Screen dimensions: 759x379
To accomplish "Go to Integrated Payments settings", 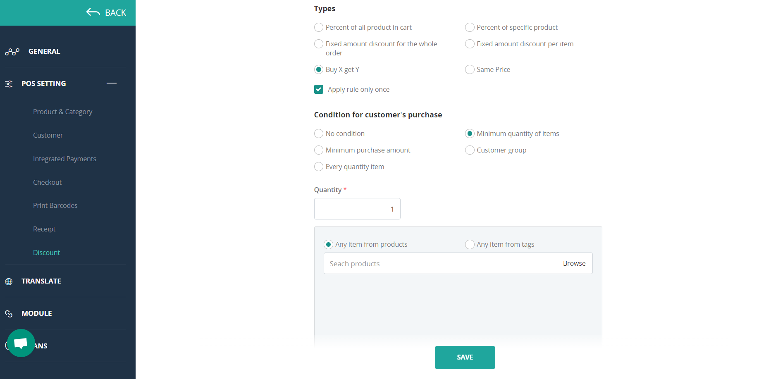I will pyautogui.click(x=64, y=159).
